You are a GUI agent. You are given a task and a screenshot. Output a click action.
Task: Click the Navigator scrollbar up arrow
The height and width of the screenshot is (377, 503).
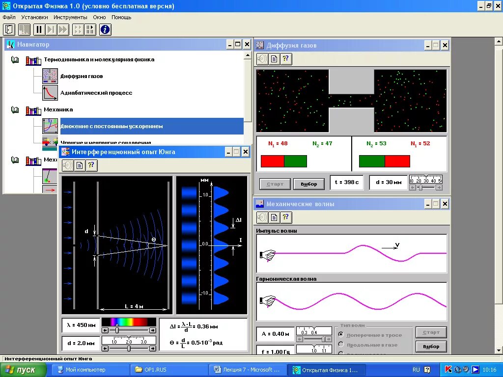pyautogui.click(x=248, y=55)
